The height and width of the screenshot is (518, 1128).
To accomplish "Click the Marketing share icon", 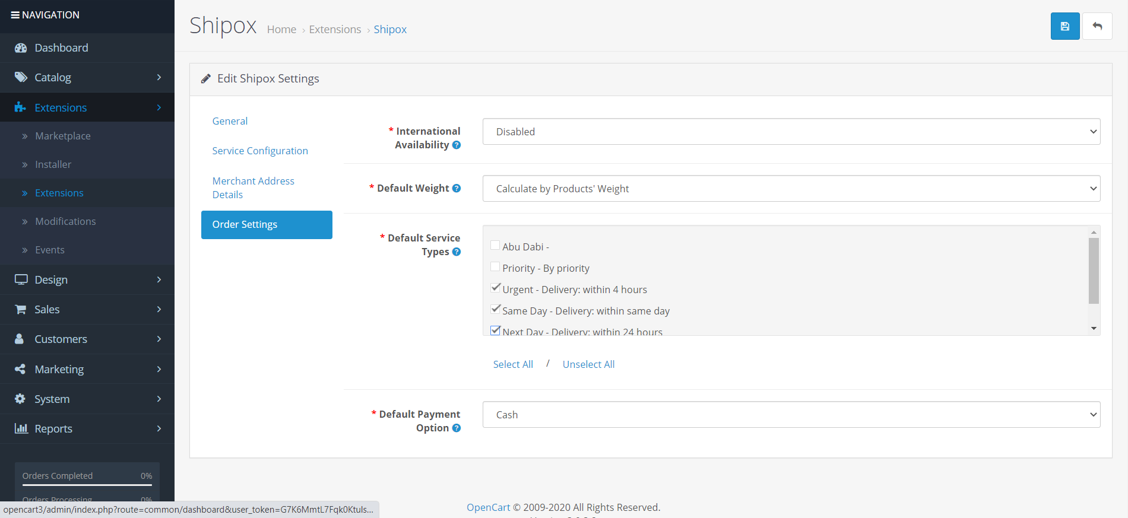I will coord(20,369).
